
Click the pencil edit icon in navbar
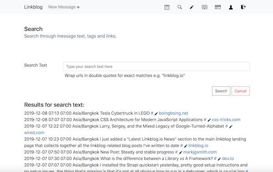pyautogui.click(x=192, y=7)
